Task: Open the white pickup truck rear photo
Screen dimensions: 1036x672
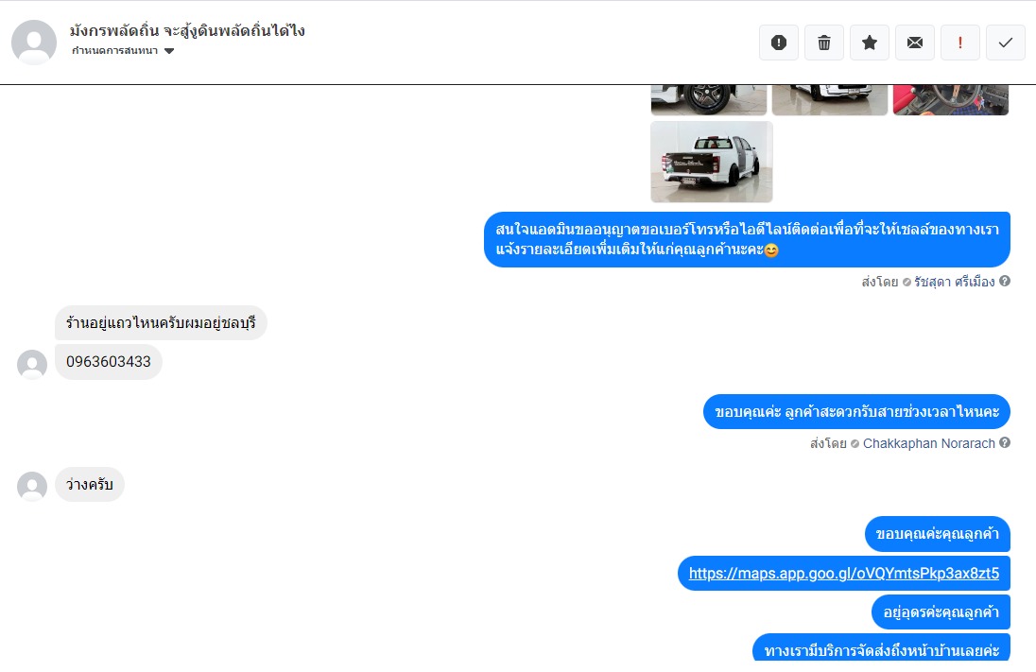Action: coord(712,162)
